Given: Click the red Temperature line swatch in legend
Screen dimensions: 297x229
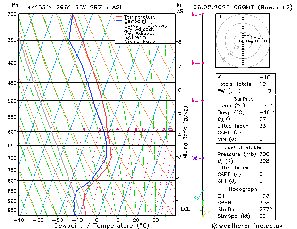Looking at the screenshot, I should 119,17.
